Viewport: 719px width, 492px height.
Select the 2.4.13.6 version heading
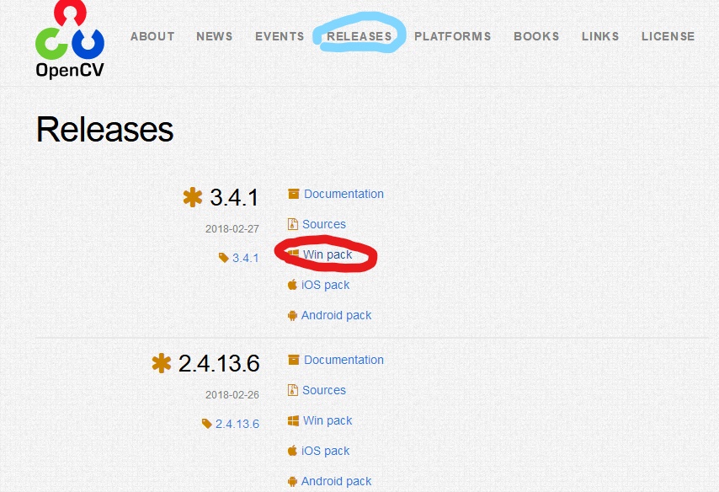click(x=219, y=363)
